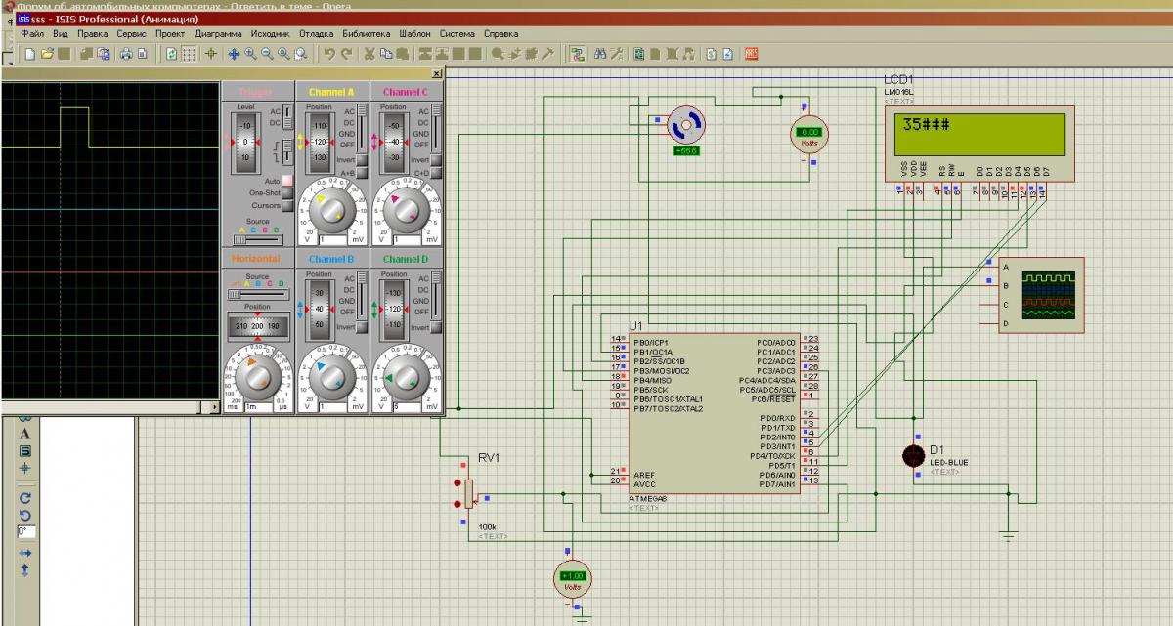
Task: Toggle the Cursors button on oscilloscope
Action: pyautogui.click(x=287, y=206)
